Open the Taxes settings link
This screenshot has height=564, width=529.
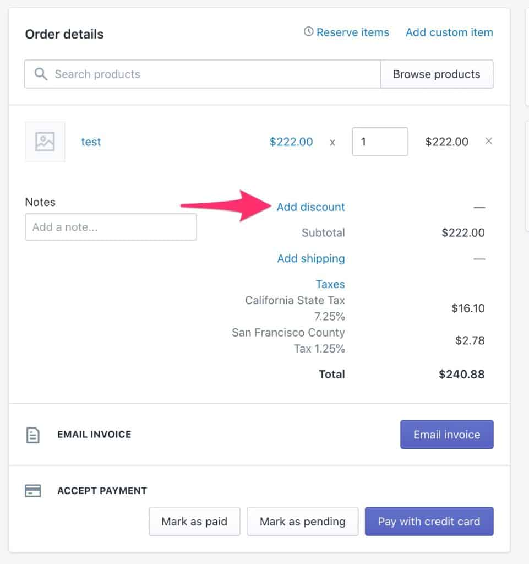click(x=330, y=284)
